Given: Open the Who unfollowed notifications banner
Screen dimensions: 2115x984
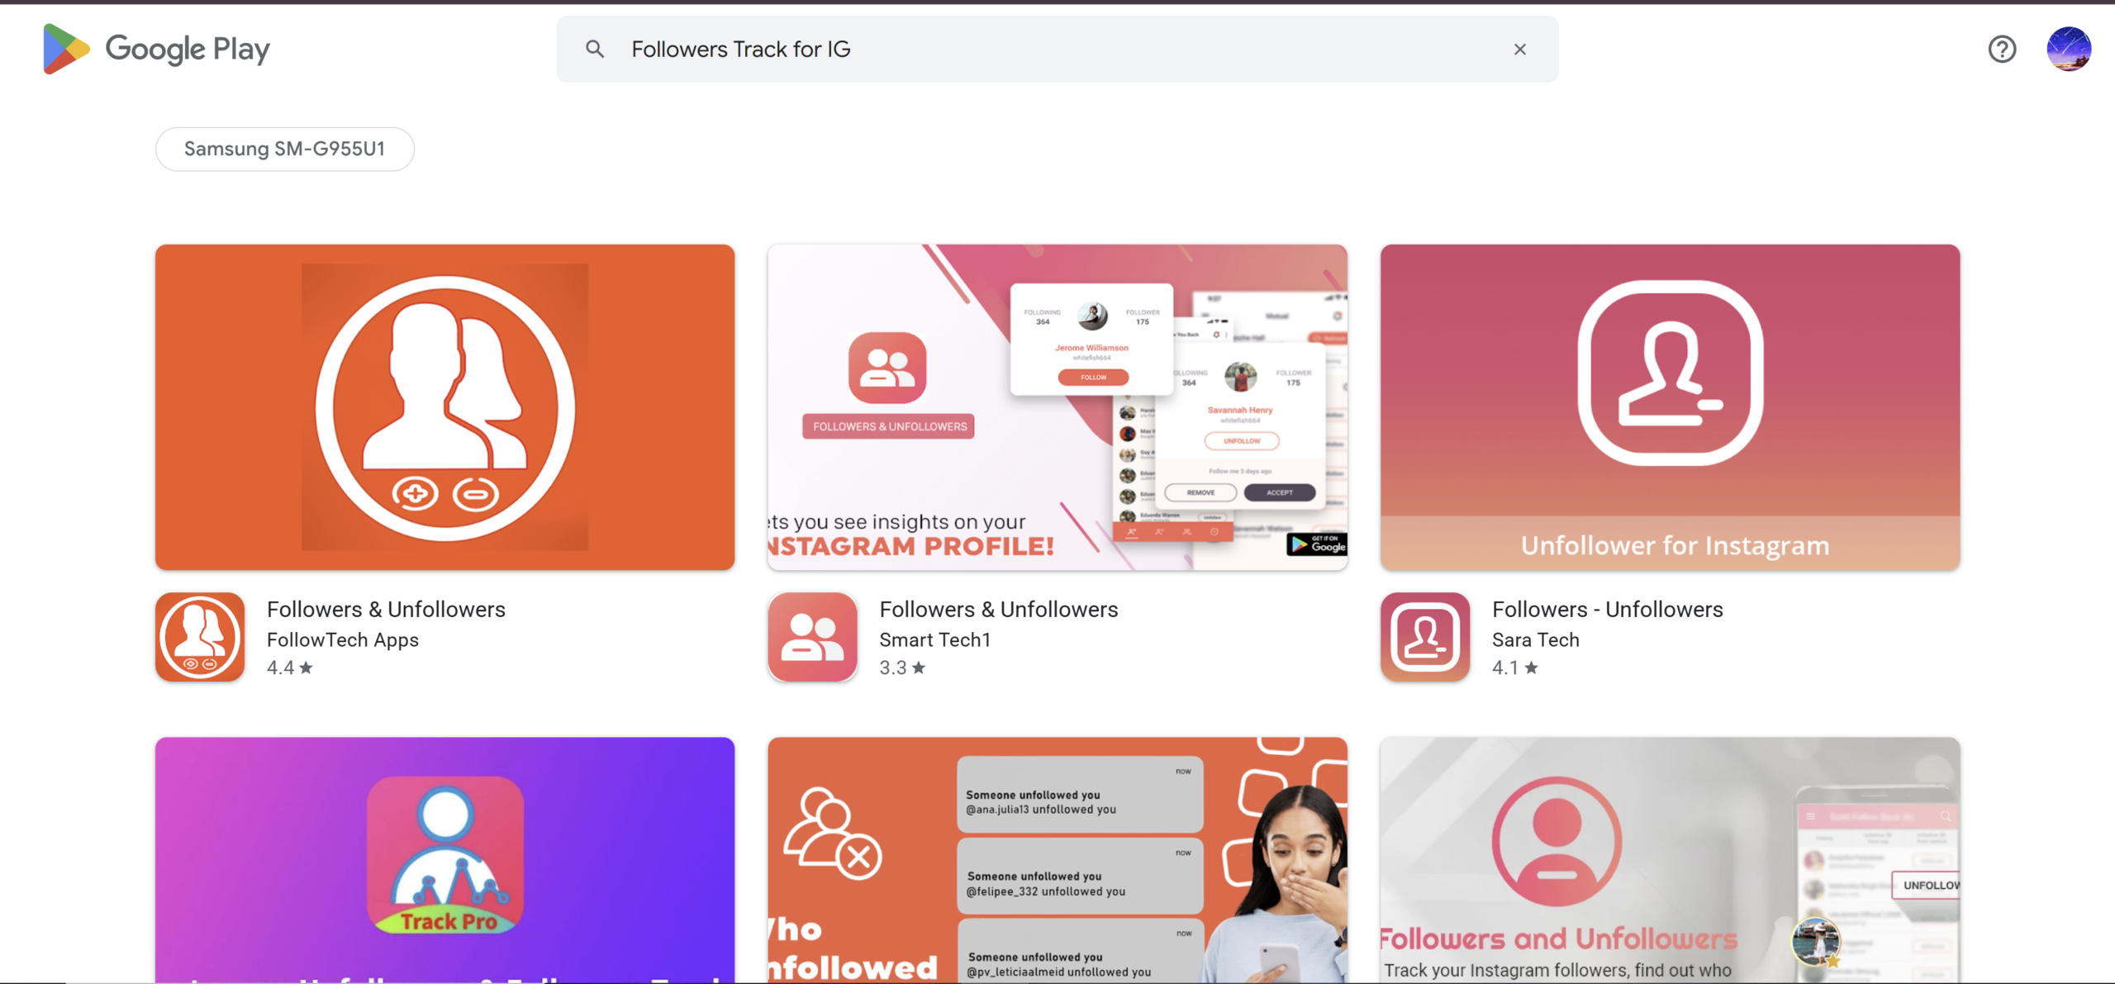Looking at the screenshot, I should (1057, 859).
